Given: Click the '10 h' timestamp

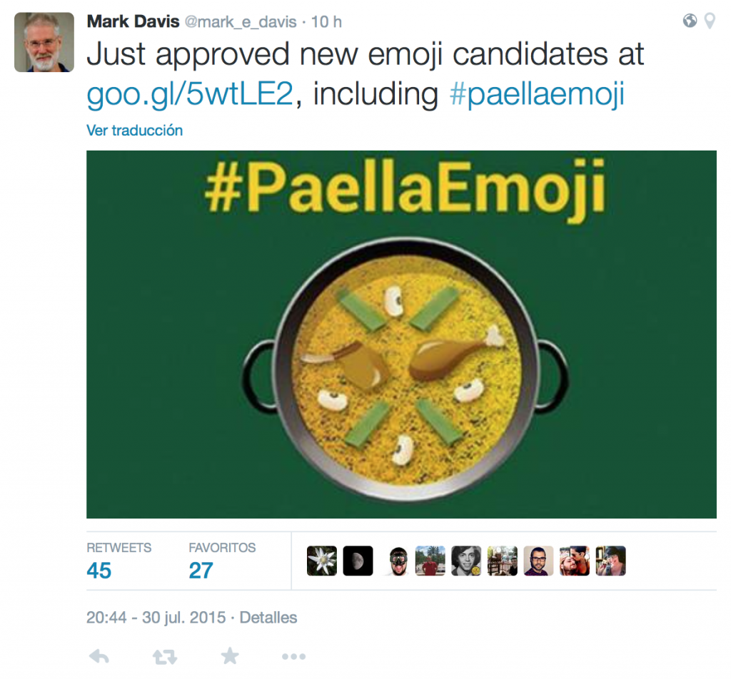Looking at the screenshot, I should coord(327,22).
